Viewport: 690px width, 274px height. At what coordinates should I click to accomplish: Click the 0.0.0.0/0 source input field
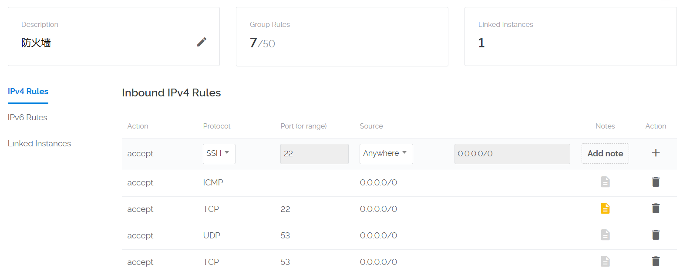(512, 154)
